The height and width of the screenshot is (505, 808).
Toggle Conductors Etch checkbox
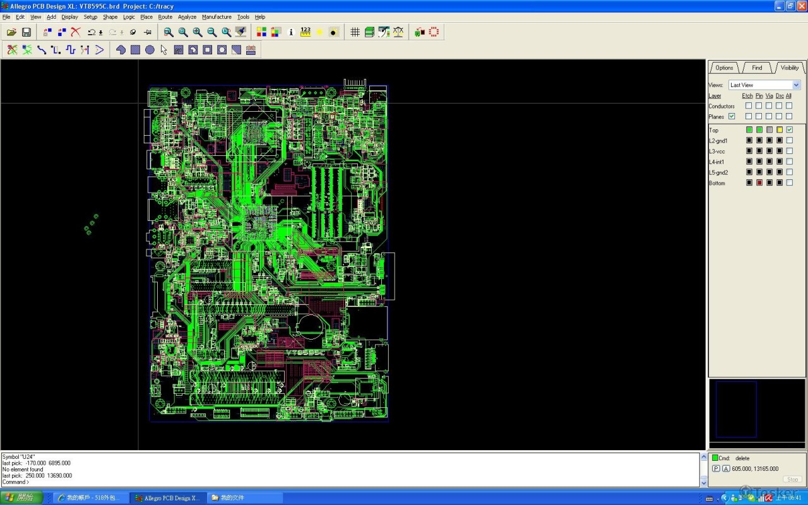(x=749, y=106)
